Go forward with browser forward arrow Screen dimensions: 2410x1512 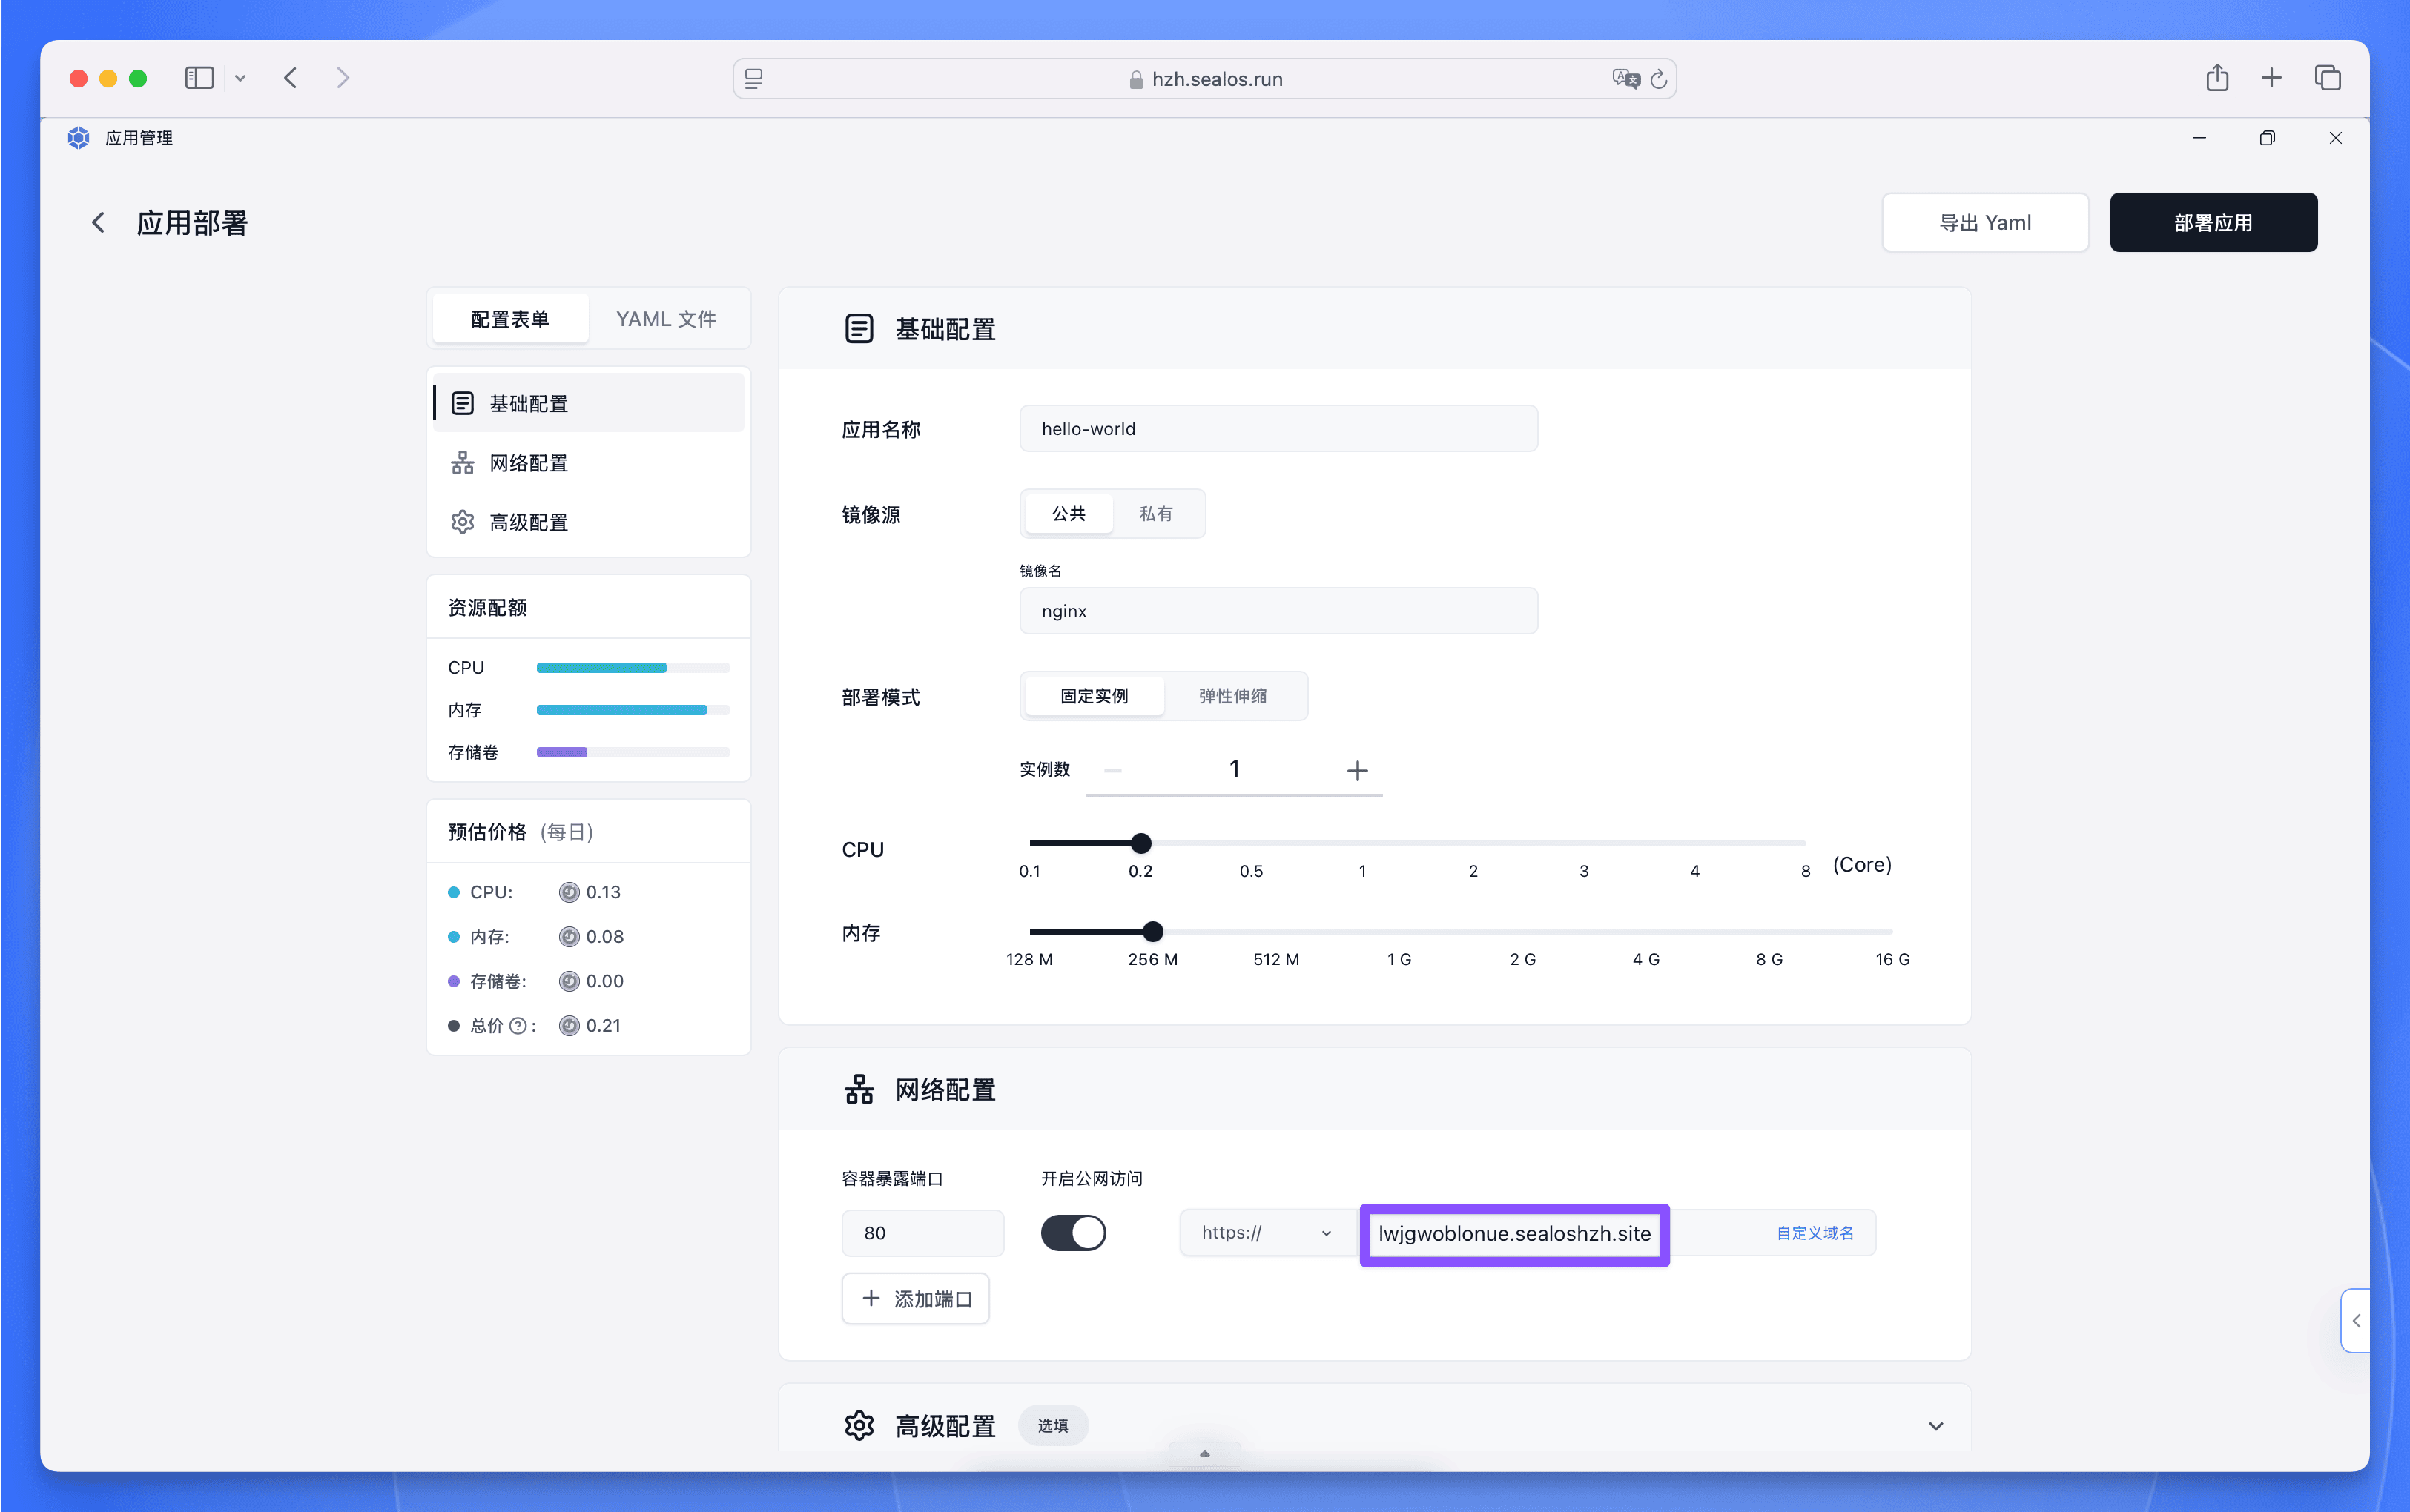pyautogui.click(x=343, y=78)
